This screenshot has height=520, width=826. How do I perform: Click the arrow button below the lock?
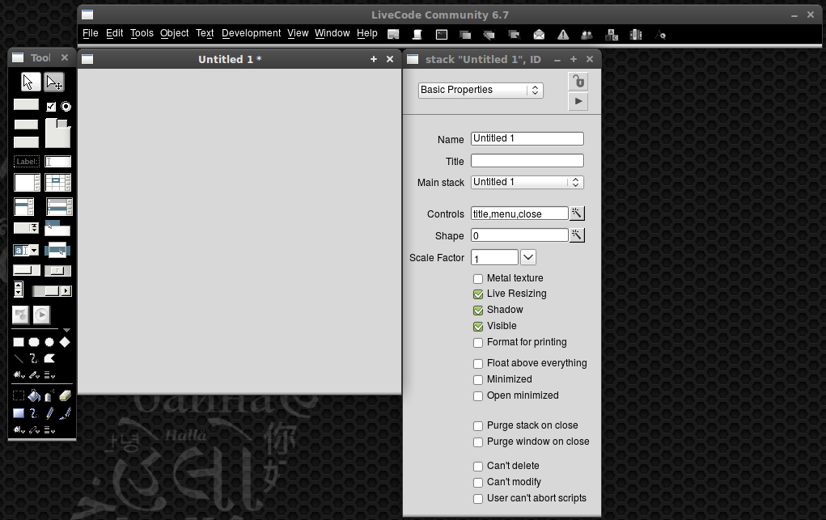(578, 101)
